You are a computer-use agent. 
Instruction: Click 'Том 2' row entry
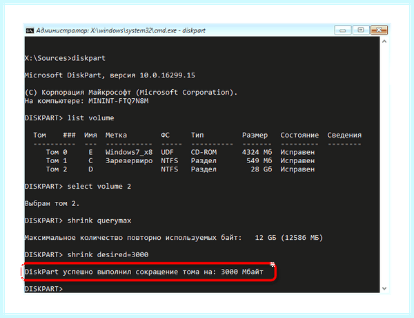coord(57,169)
